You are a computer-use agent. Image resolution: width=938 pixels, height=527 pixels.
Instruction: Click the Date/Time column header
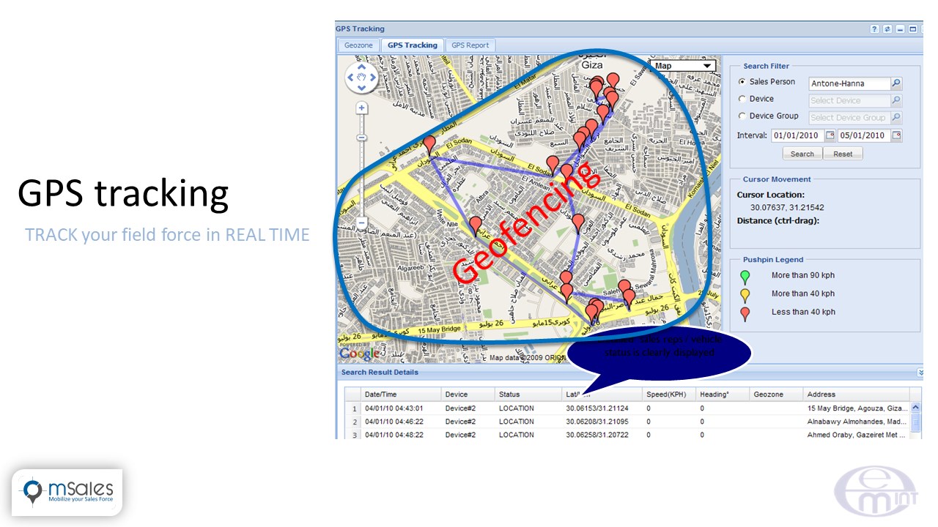click(x=401, y=395)
